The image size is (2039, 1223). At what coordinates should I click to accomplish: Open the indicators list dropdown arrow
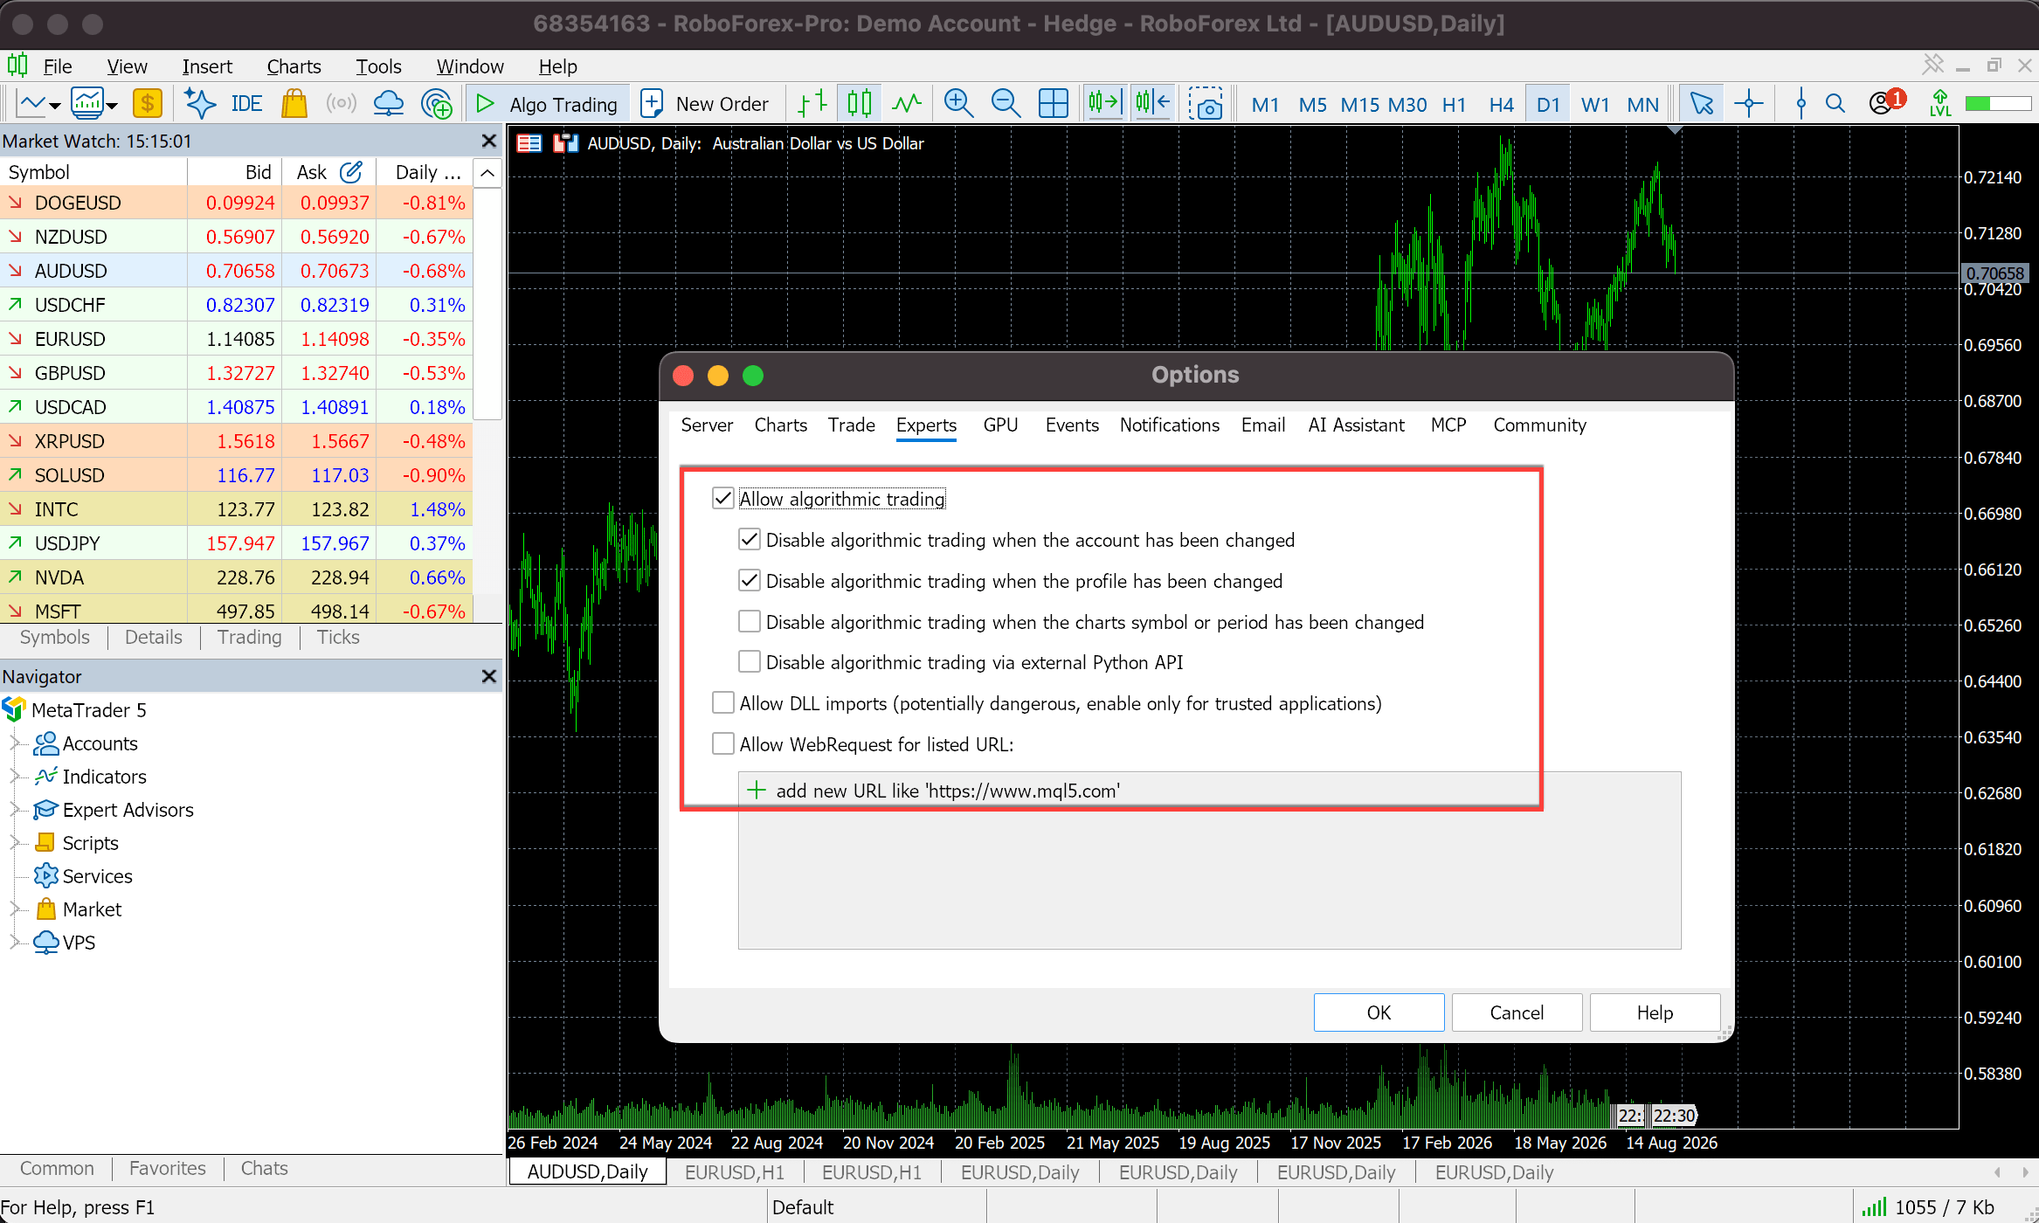click(x=112, y=106)
